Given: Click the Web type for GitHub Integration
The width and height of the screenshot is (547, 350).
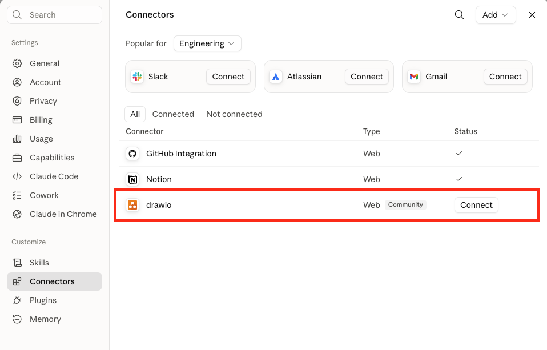Looking at the screenshot, I should click(x=372, y=154).
